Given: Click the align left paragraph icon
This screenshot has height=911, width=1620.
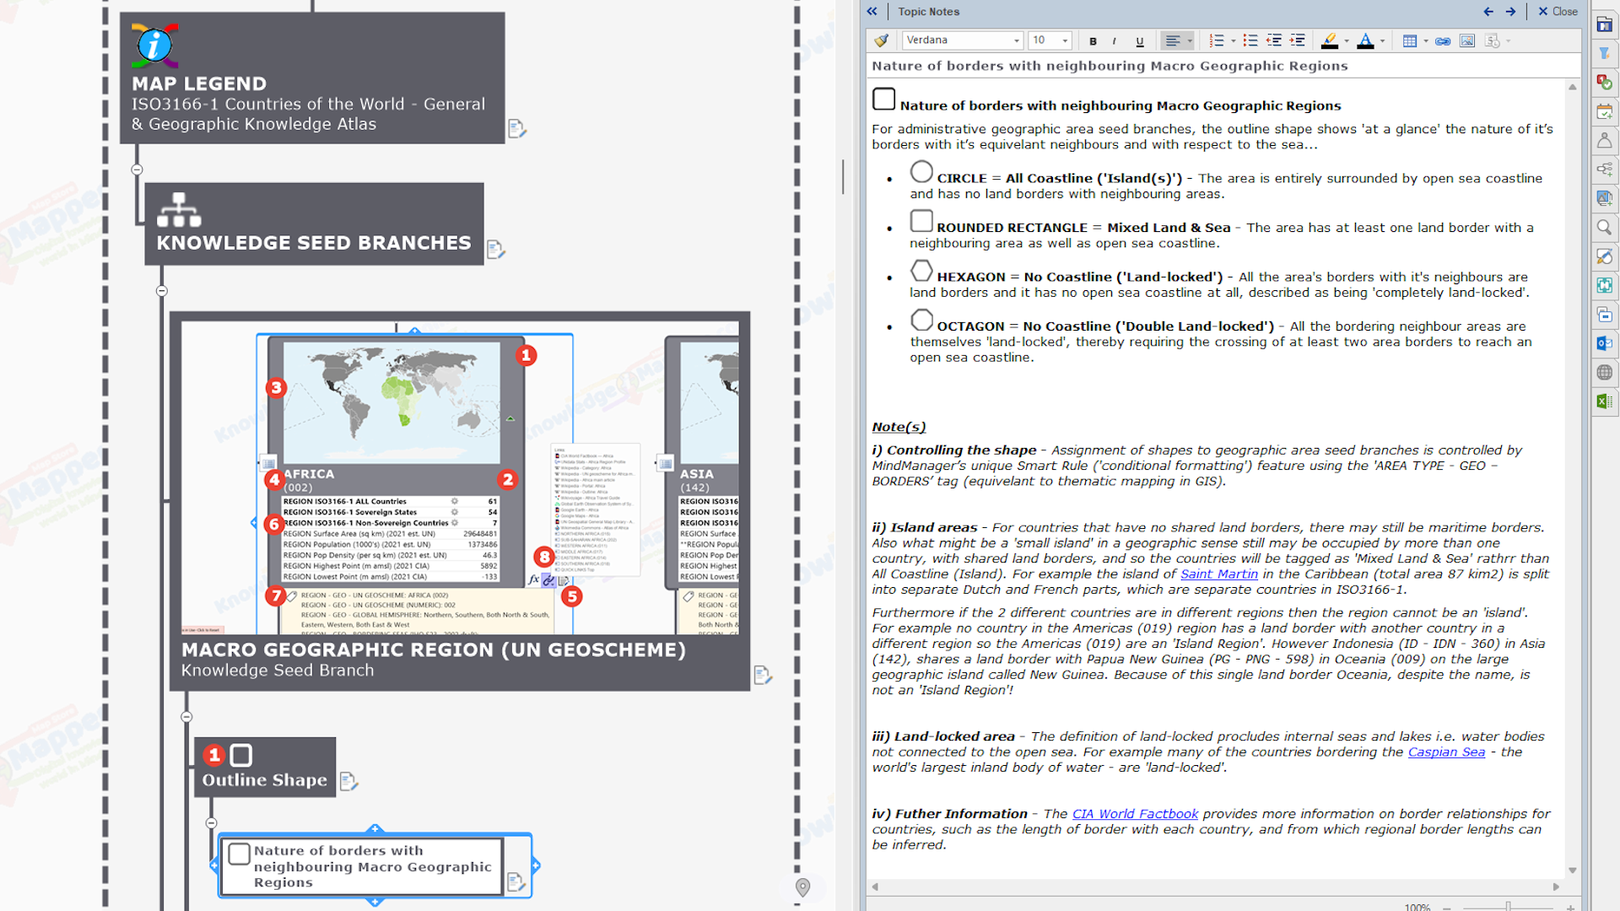Looking at the screenshot, I should point(1173,40).
